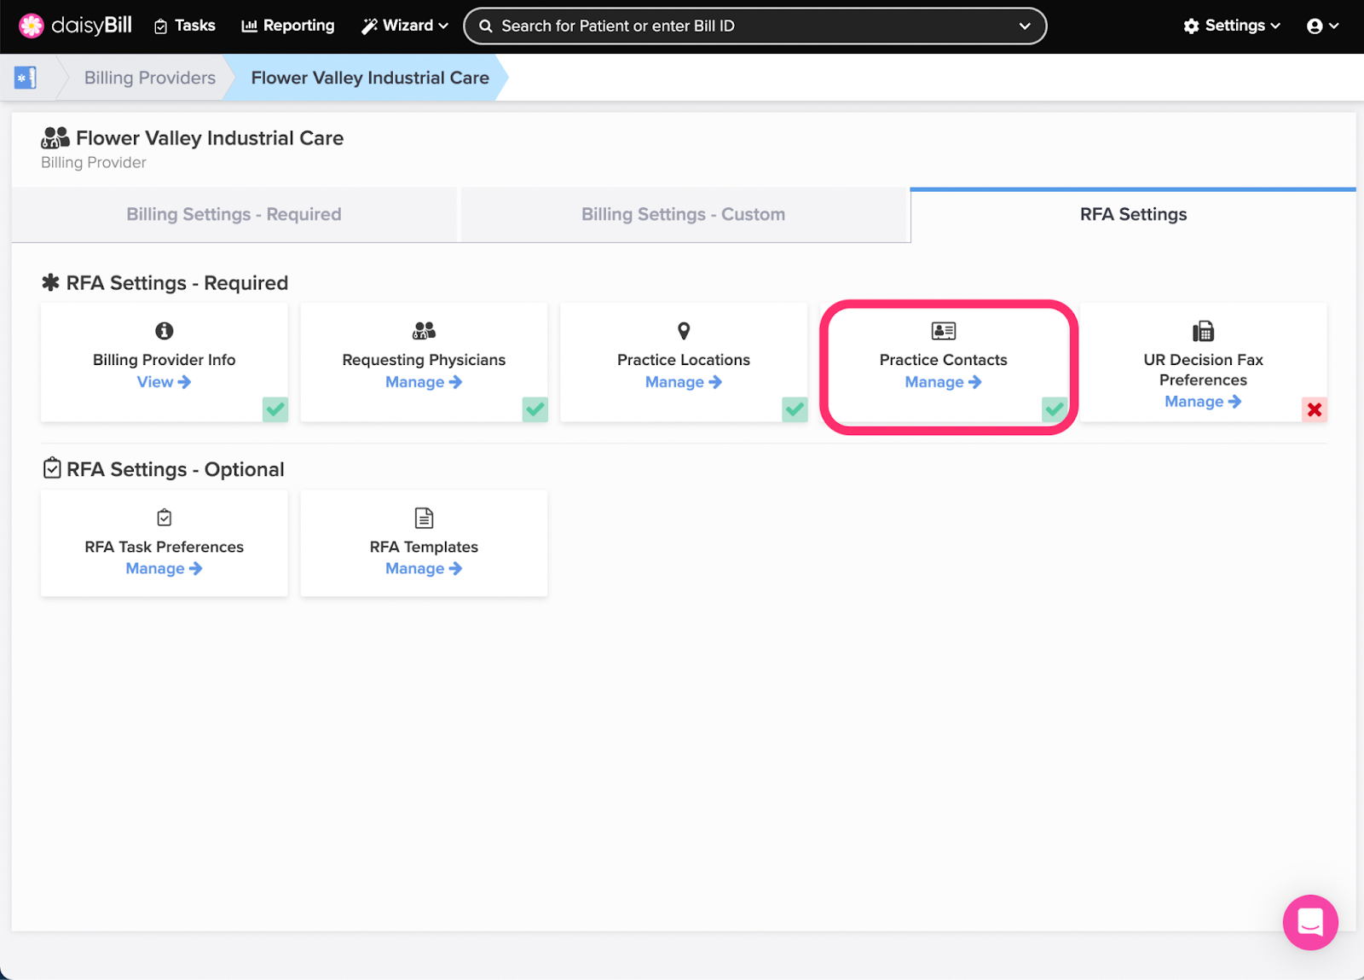
Task: Click the Practice Contacts card icon
Action: click(944, 331)
